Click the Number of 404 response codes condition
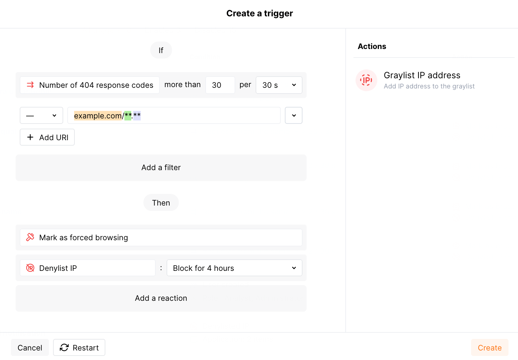 96,85
